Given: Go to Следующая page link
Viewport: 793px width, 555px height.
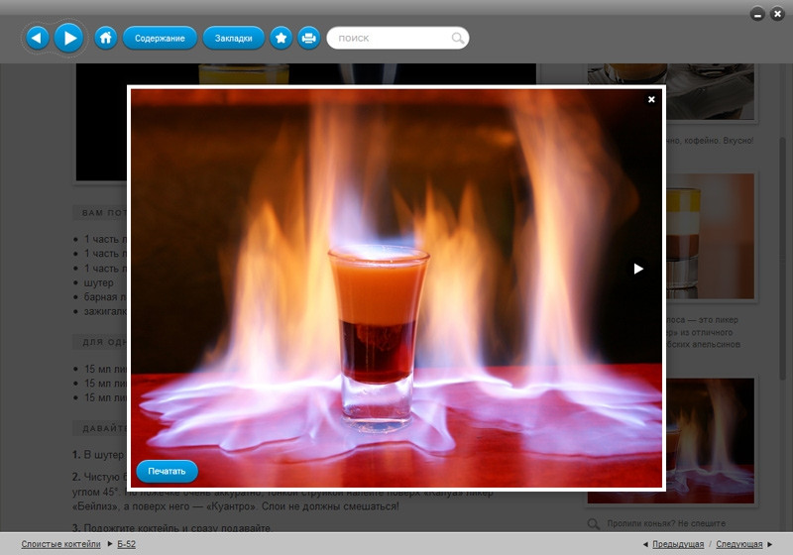Looking at the screenshot, I should coord(738,544).
